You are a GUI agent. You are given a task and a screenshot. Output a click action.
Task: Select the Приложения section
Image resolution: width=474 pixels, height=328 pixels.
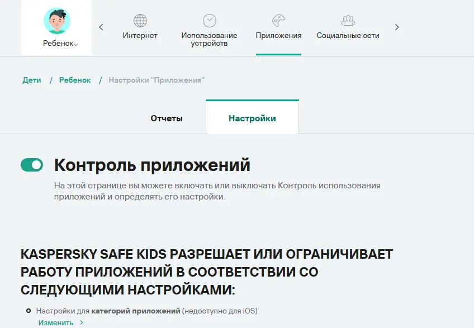click(278, 35)
